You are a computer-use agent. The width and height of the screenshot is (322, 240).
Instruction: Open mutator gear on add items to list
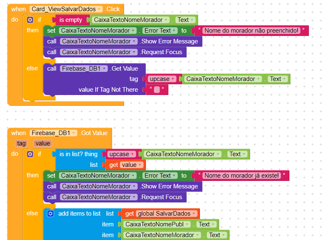coord(50,214)
